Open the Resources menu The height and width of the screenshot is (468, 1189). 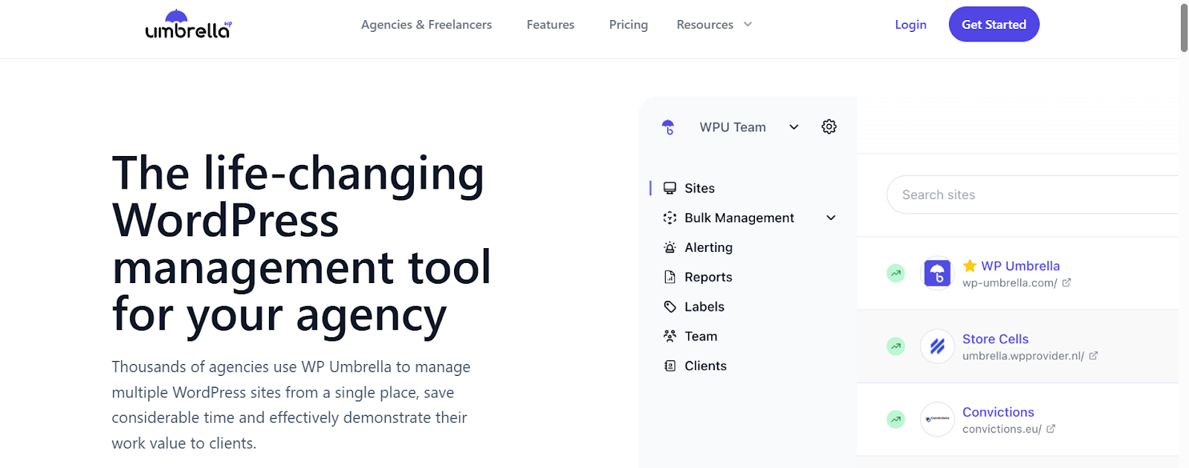(x=705, y=25)
